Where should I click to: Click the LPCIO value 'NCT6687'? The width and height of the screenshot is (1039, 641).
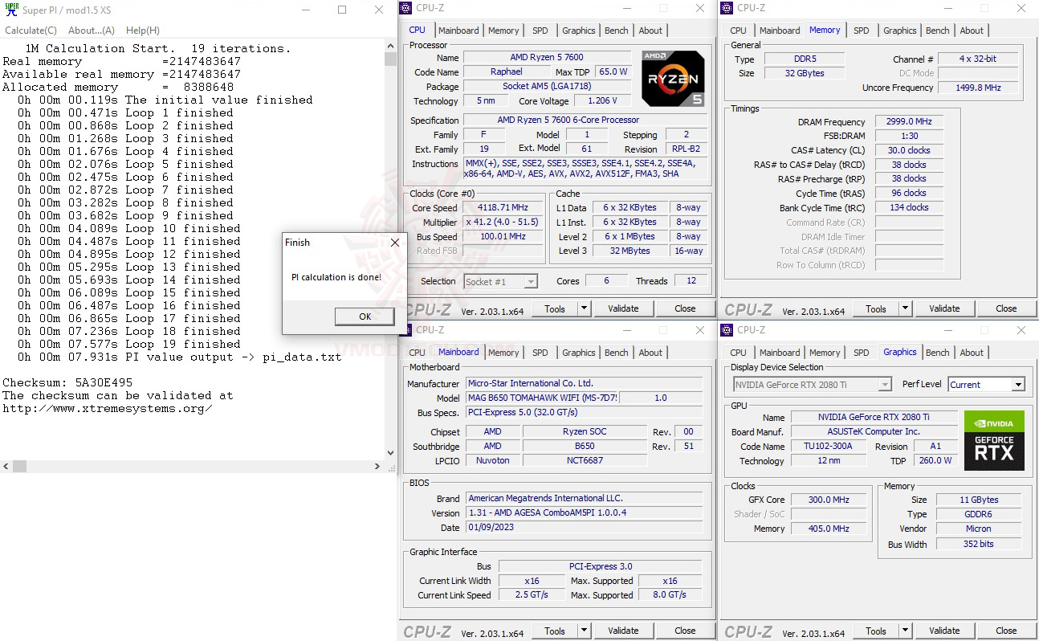(x=585, y=461)
